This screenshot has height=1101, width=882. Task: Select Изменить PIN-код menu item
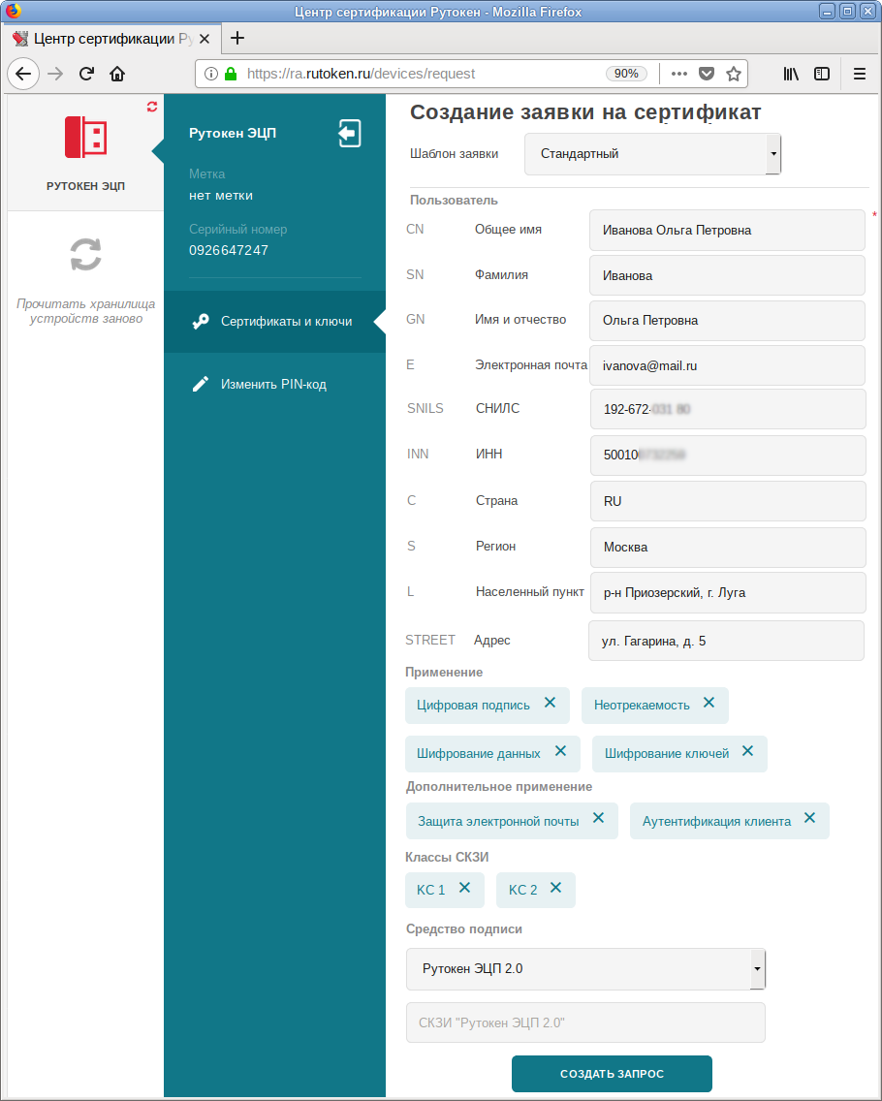pos(274,384)
